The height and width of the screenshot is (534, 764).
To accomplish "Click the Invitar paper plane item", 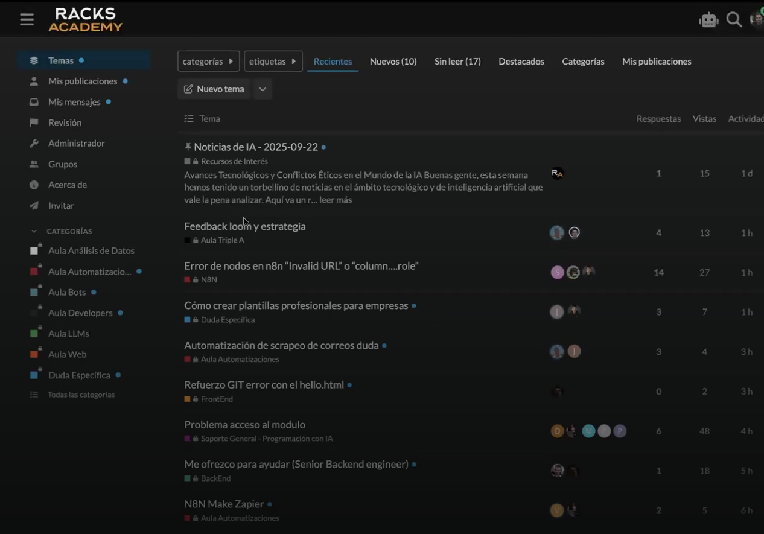I will (61, 206).
